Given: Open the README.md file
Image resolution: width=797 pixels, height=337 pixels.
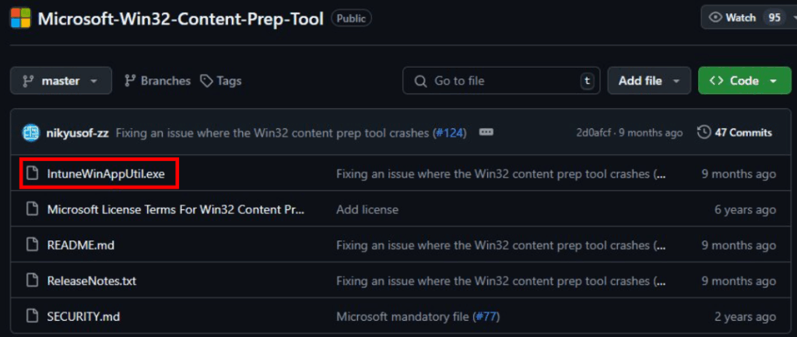Looking at the screenshot, I should click(81, 245).
